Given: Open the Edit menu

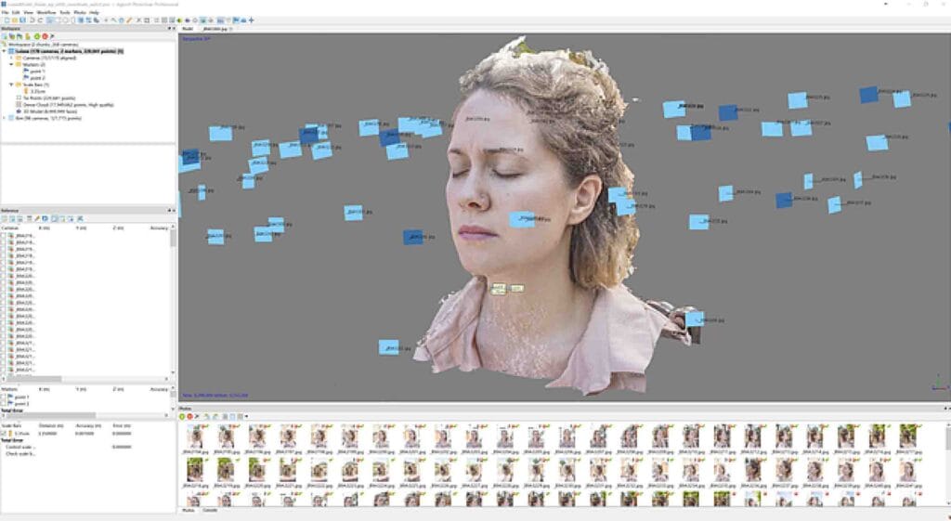Looking at the screenshot, I should coord(16,12).
